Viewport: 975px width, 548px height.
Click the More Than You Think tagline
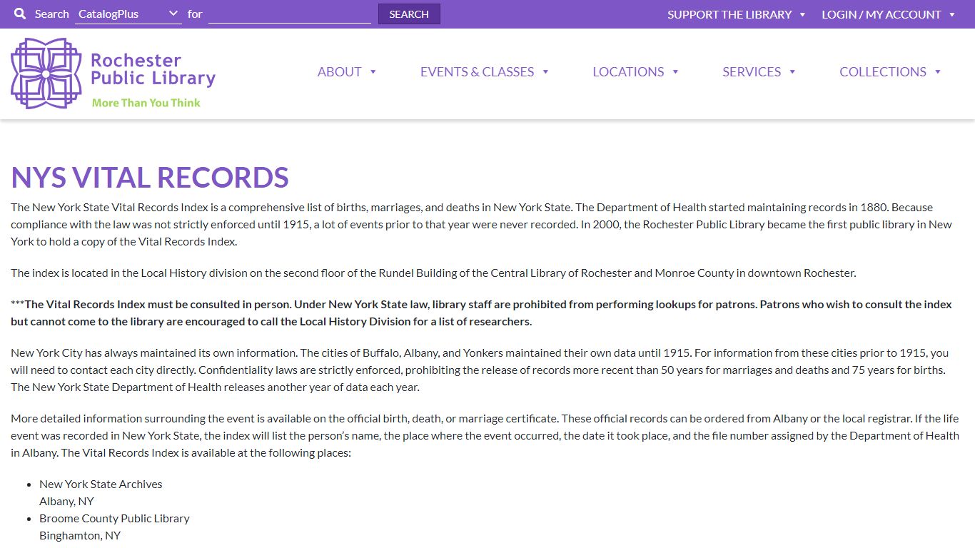pos(146,103)
